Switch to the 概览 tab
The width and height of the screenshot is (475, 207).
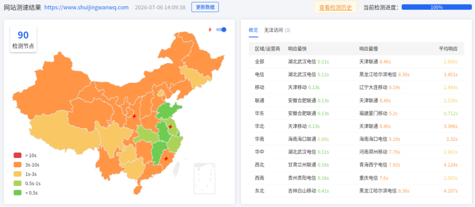click(253, 30)
